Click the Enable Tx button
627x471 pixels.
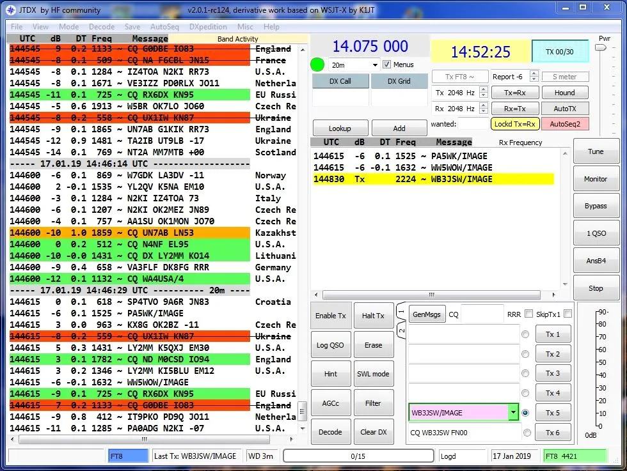coord(331,316)
